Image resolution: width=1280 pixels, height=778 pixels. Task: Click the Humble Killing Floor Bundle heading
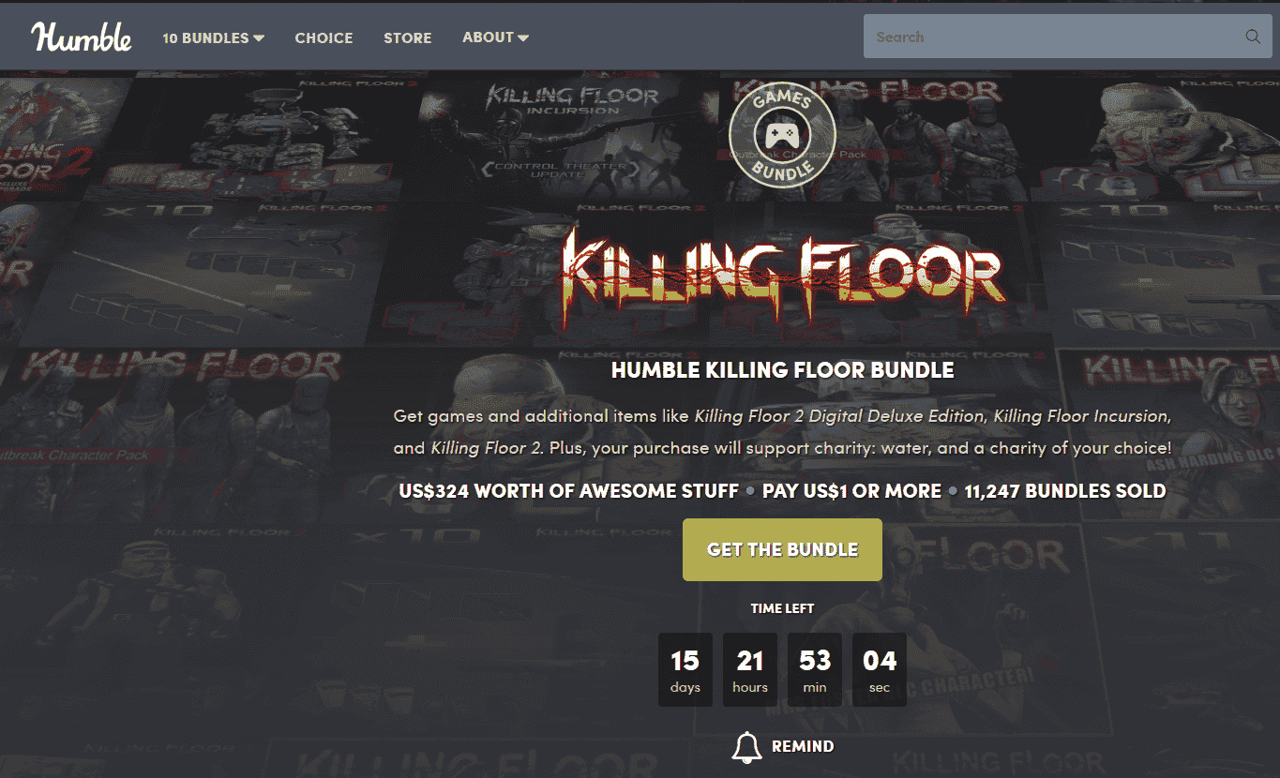click(782, 370)
